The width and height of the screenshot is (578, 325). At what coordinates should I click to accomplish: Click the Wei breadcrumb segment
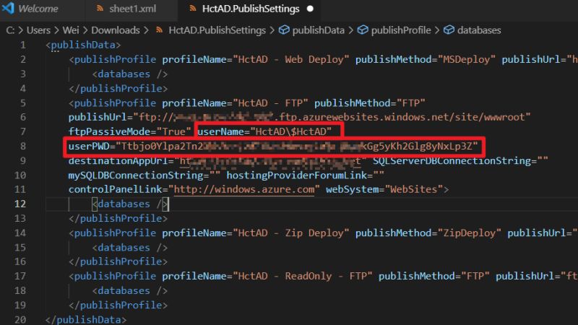(71, 30)
